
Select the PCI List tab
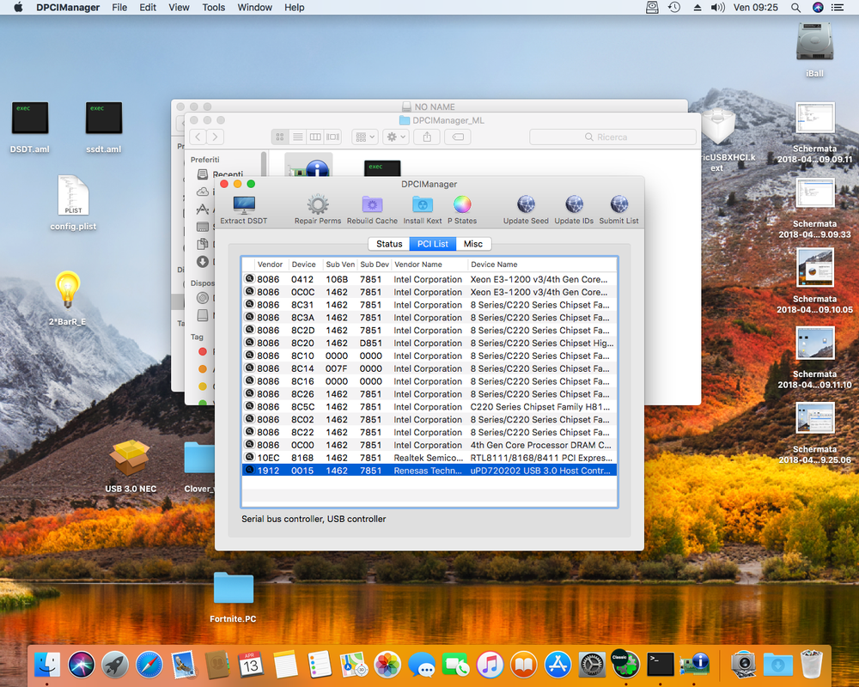tap(433, 244)
